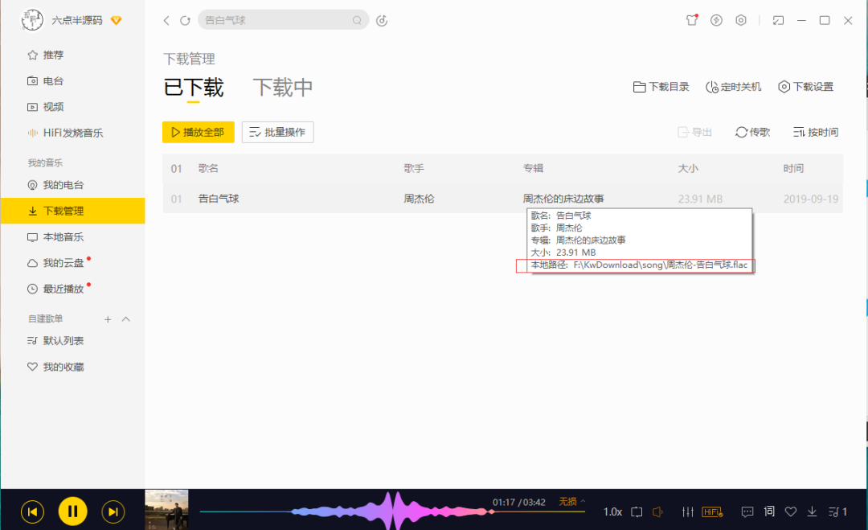The width and height of the screenshot is (868, 530).
Task: Go back with the left arrow
Action: pos(166,20)
